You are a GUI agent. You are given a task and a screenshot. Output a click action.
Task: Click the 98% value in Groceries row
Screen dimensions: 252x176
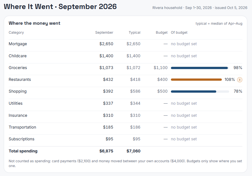coord(238,68)
